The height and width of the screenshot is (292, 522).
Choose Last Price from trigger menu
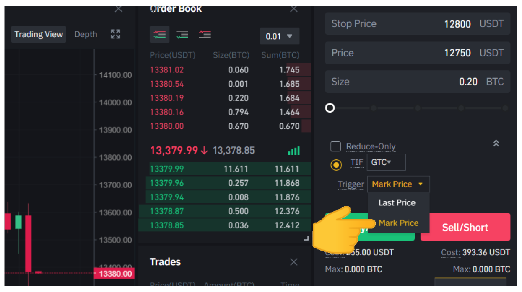[397, 203]
